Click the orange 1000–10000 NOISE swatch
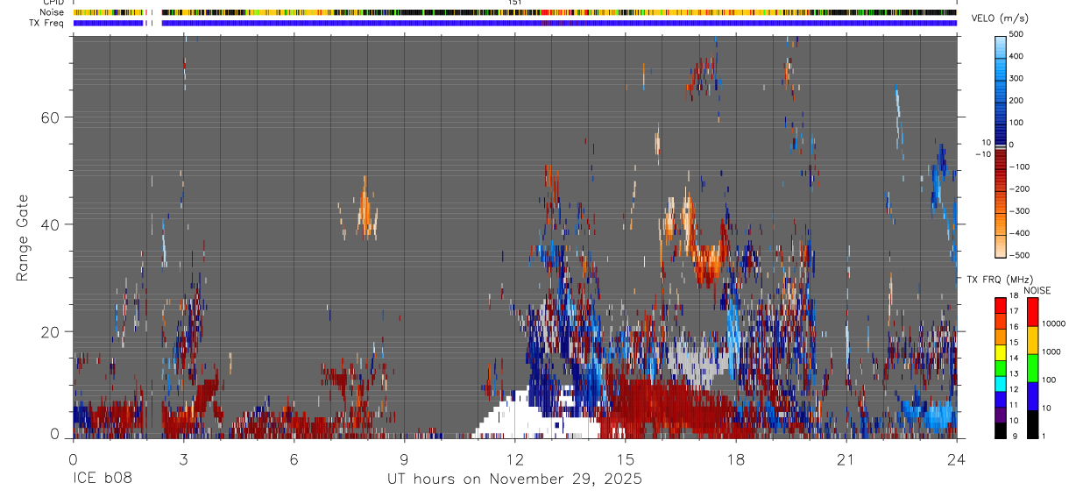 [1032, 340]
